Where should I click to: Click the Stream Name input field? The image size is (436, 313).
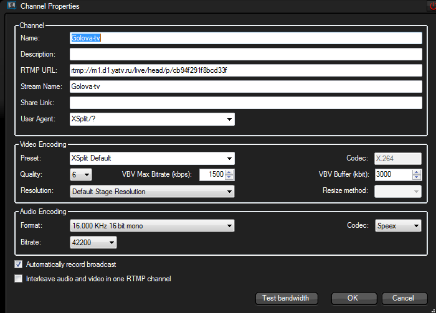[246, 86]
